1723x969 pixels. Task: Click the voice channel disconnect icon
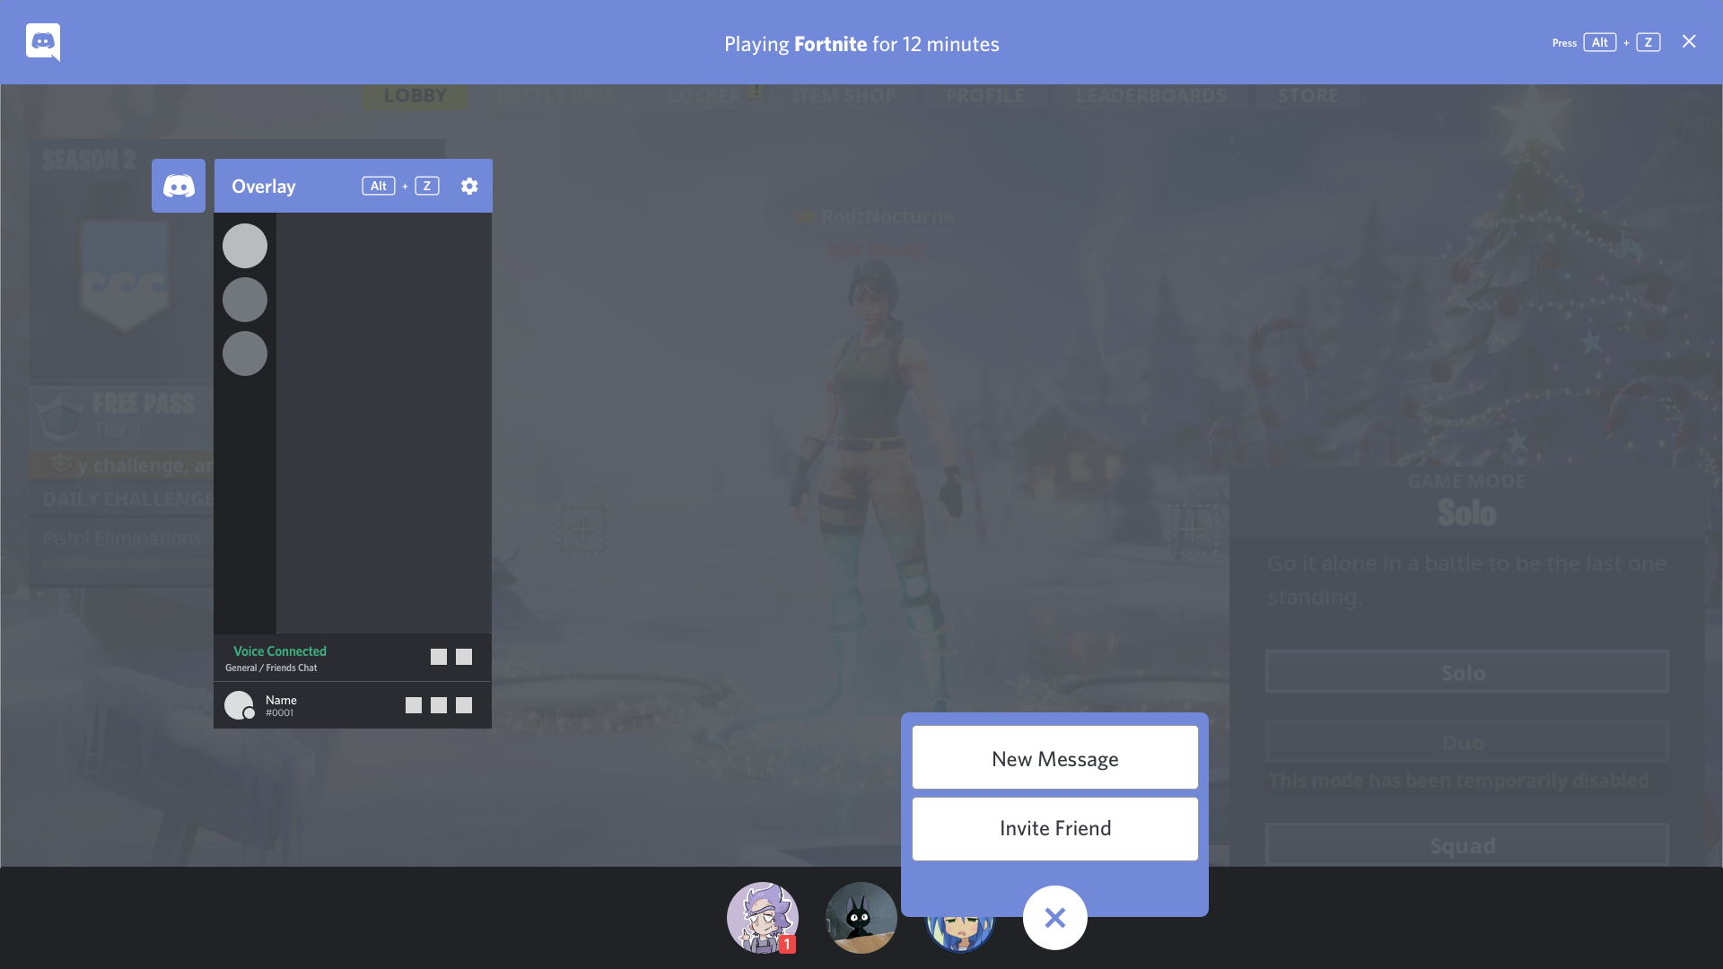pos(465,657)
